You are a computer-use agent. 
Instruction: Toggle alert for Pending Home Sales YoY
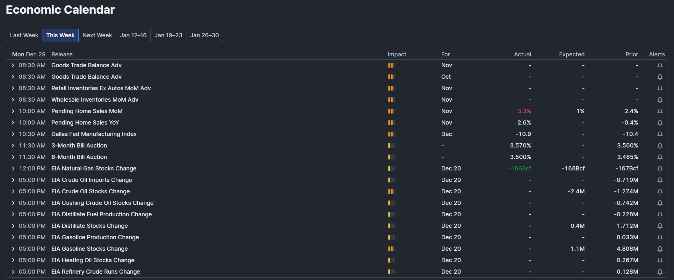(x=660, y=123)
